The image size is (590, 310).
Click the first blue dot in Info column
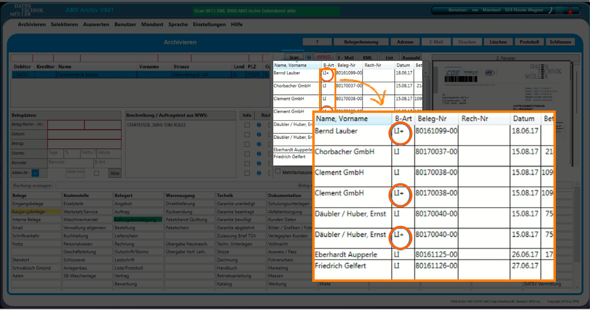259,125
